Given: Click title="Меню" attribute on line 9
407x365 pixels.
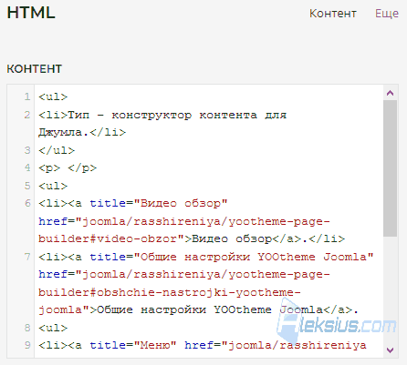Looking at the screenshot, I should pyautogui.click(x=133, y=345).
